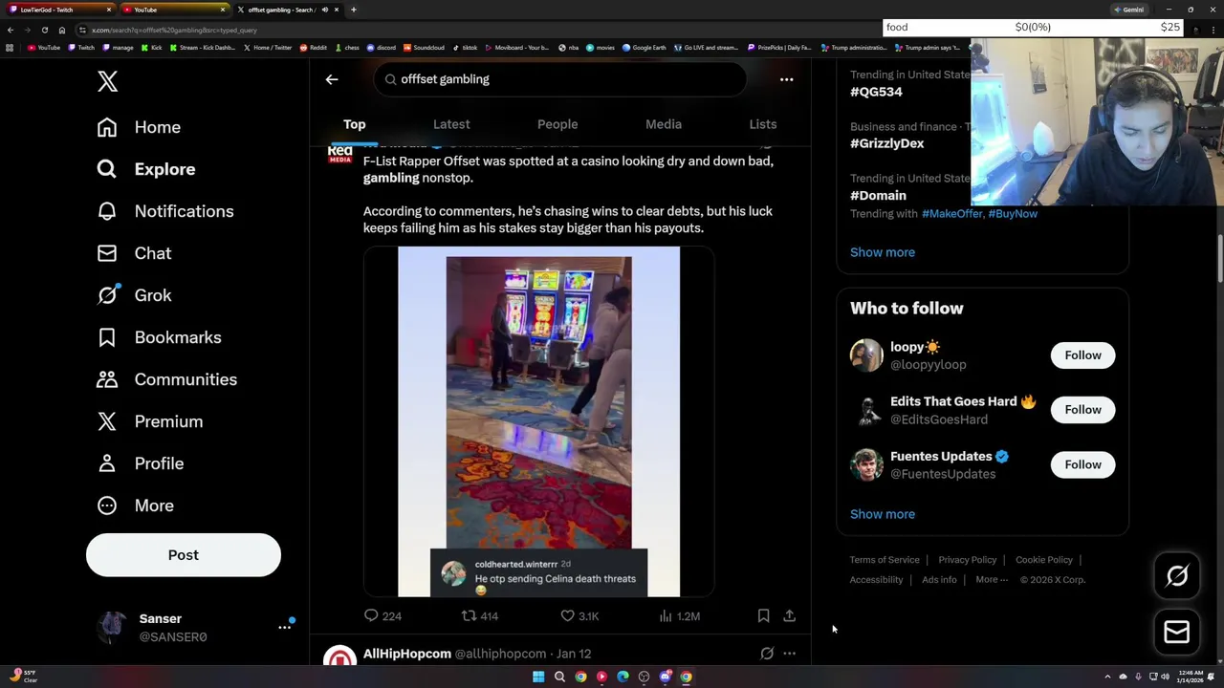
Task: Open Sanser account avatar
Action: coord(113,628)
